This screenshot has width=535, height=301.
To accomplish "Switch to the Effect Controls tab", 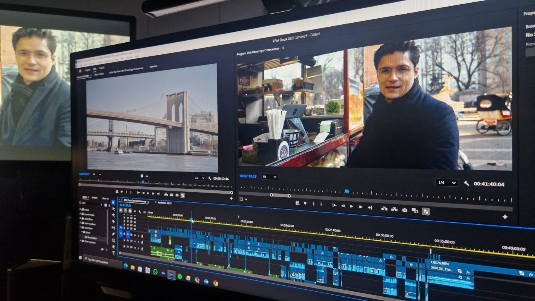I will [x=99, y=74].
